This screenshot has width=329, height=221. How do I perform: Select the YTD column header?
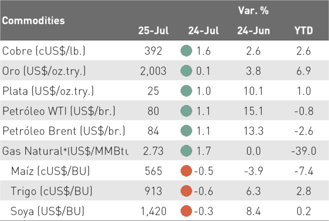click(304, 31)
